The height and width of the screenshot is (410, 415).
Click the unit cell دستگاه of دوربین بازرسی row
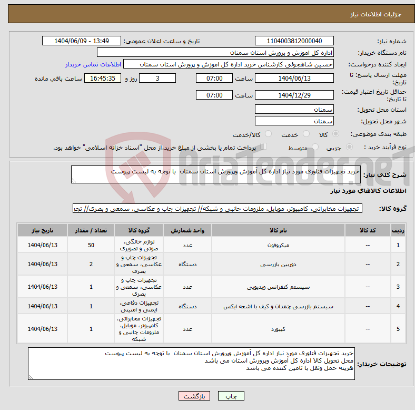(187, 265)
